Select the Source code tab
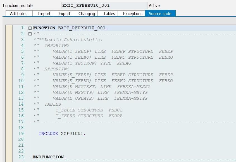Image resolution: width=236 pixels, height=162 pixels. click(160, 13)
